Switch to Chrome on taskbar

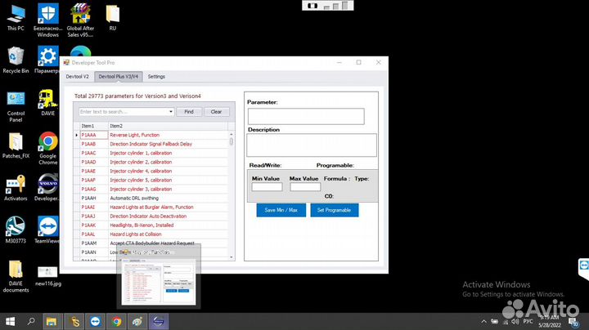(116, 321)
